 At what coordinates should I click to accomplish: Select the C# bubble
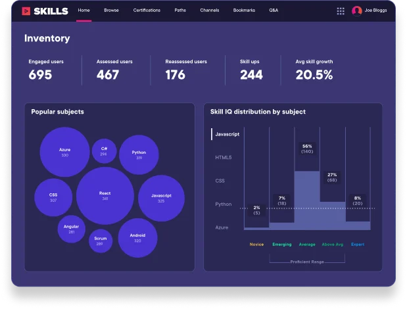104,151
